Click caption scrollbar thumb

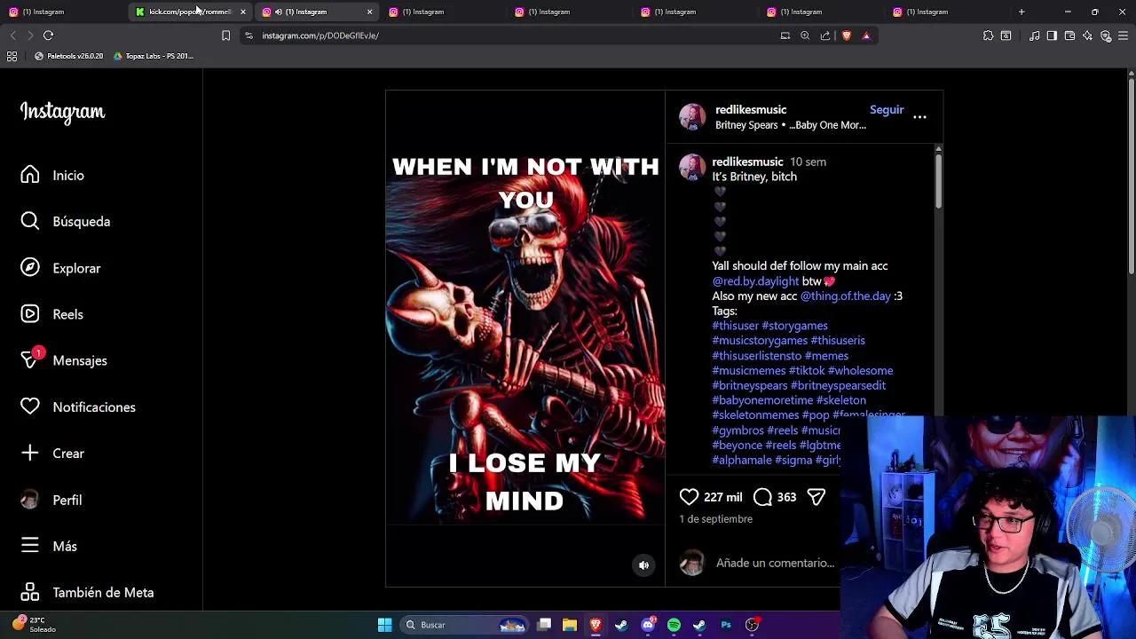[938, 180]
